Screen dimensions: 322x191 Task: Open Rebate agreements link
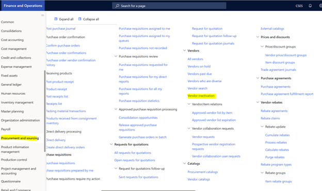(x=274, y=111)
